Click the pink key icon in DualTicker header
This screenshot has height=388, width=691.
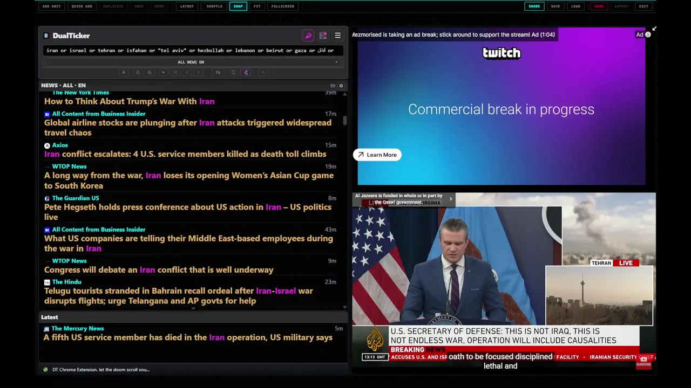point(308,36)
